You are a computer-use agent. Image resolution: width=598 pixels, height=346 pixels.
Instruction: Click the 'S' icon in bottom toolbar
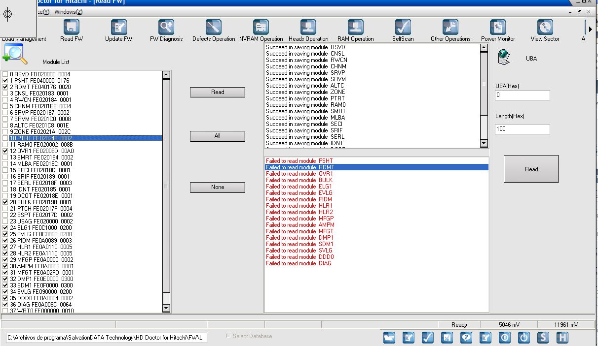543,338
